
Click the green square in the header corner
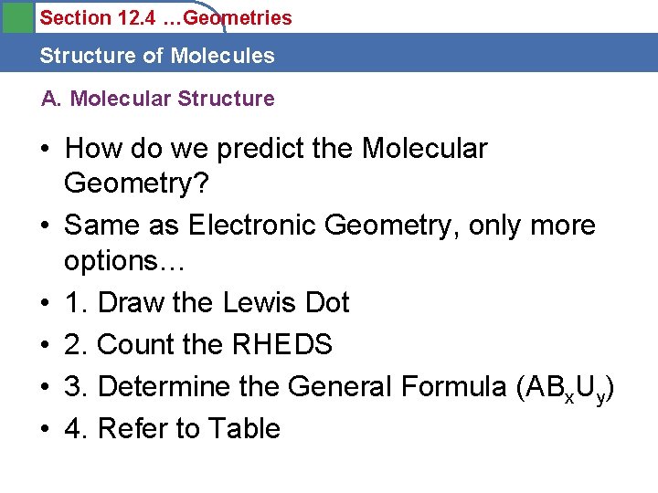coord(15,17)
